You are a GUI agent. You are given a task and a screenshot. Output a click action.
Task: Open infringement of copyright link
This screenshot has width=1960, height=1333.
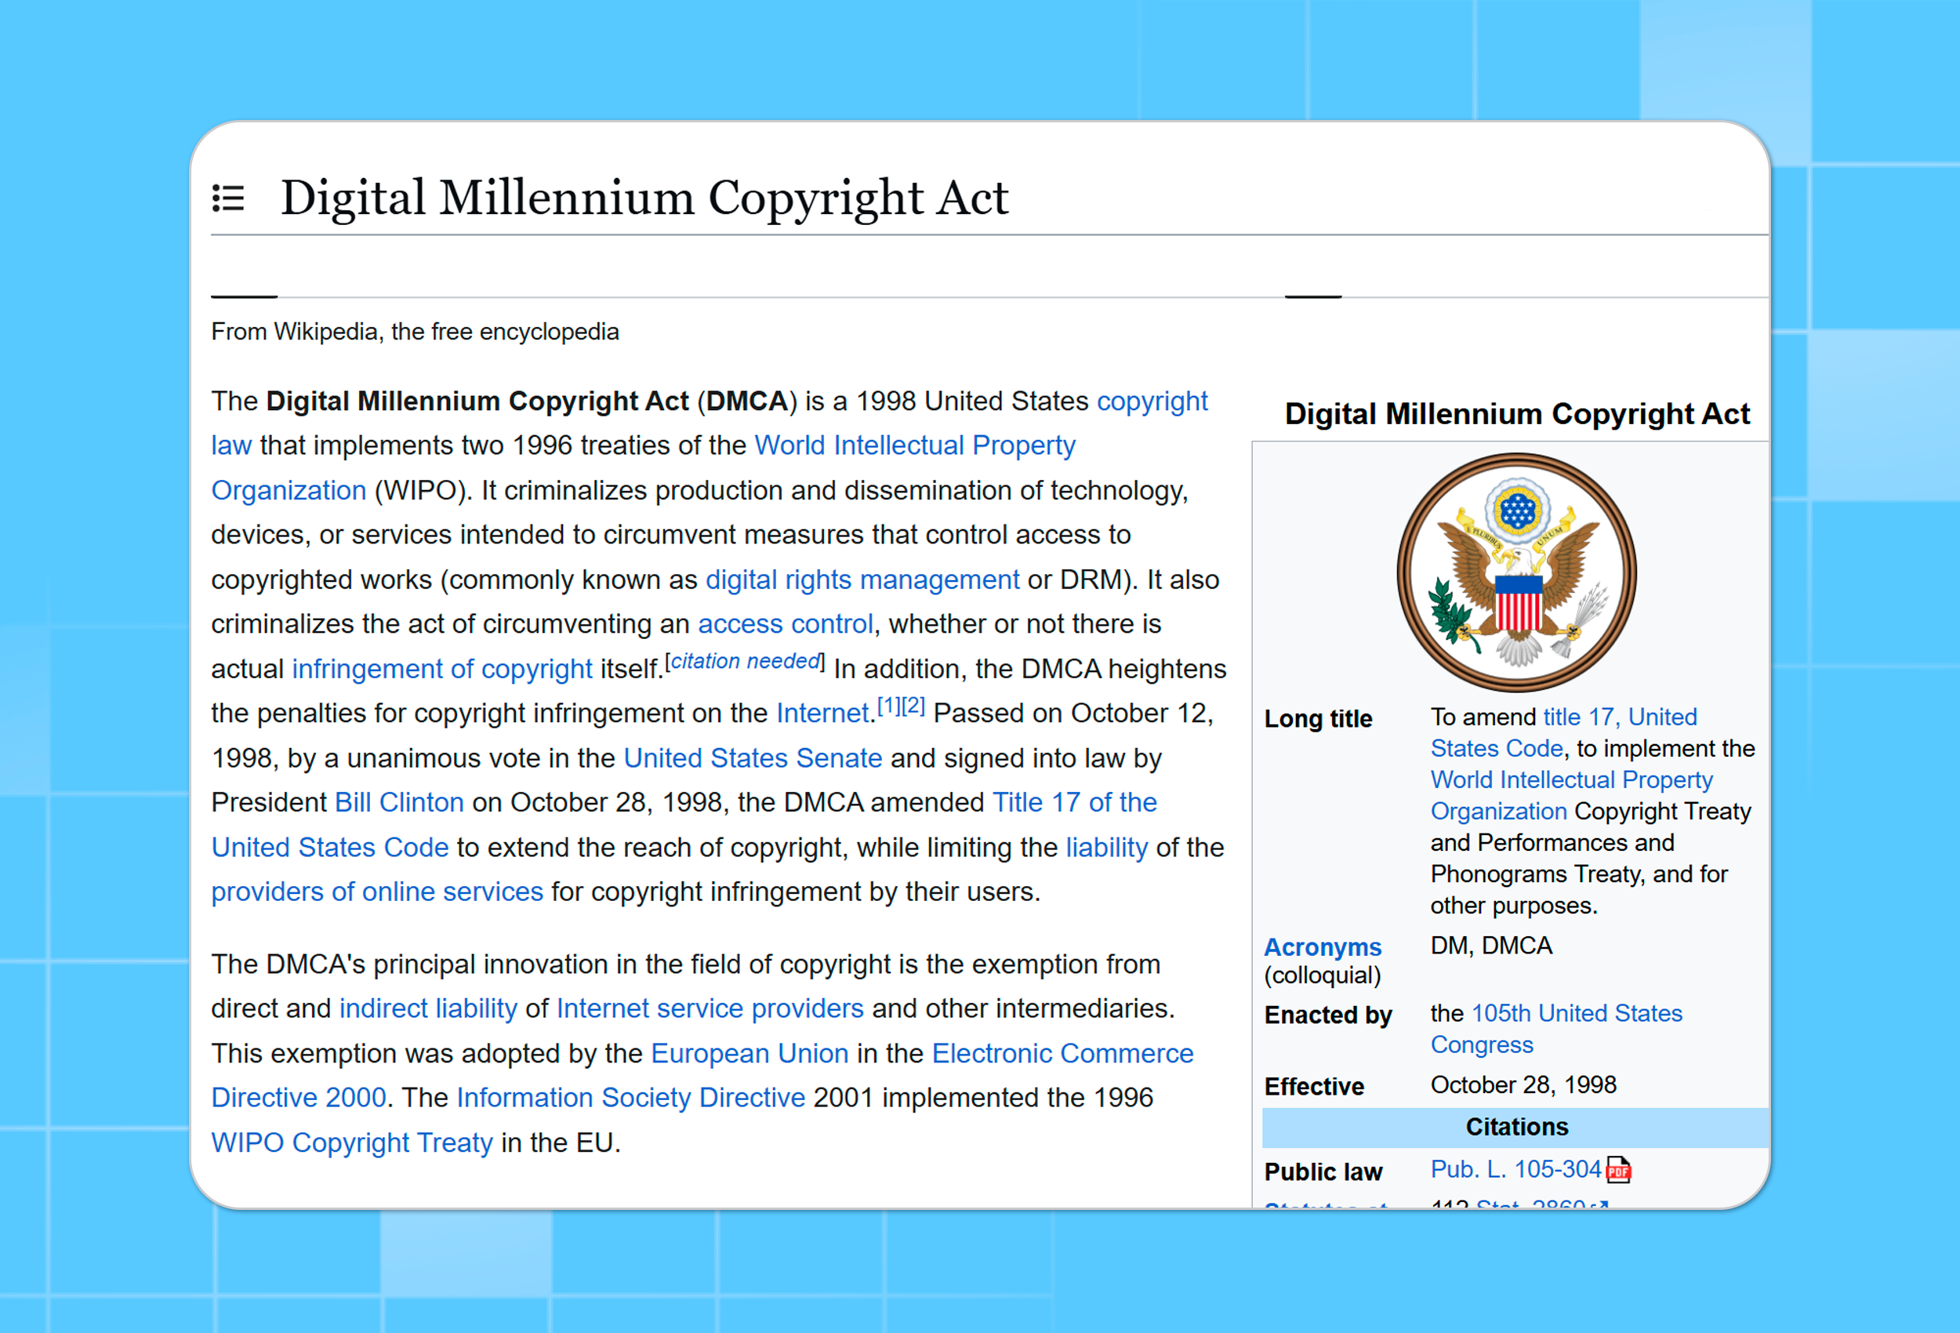point(442,669)
